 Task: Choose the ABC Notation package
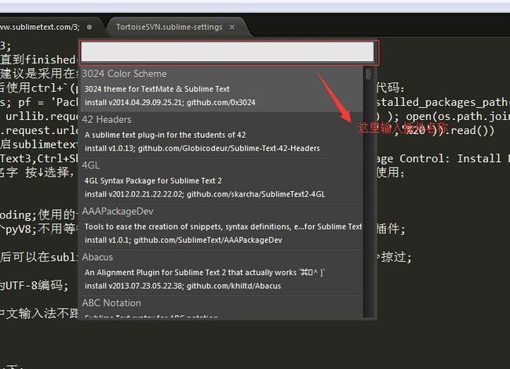[221, 307]
